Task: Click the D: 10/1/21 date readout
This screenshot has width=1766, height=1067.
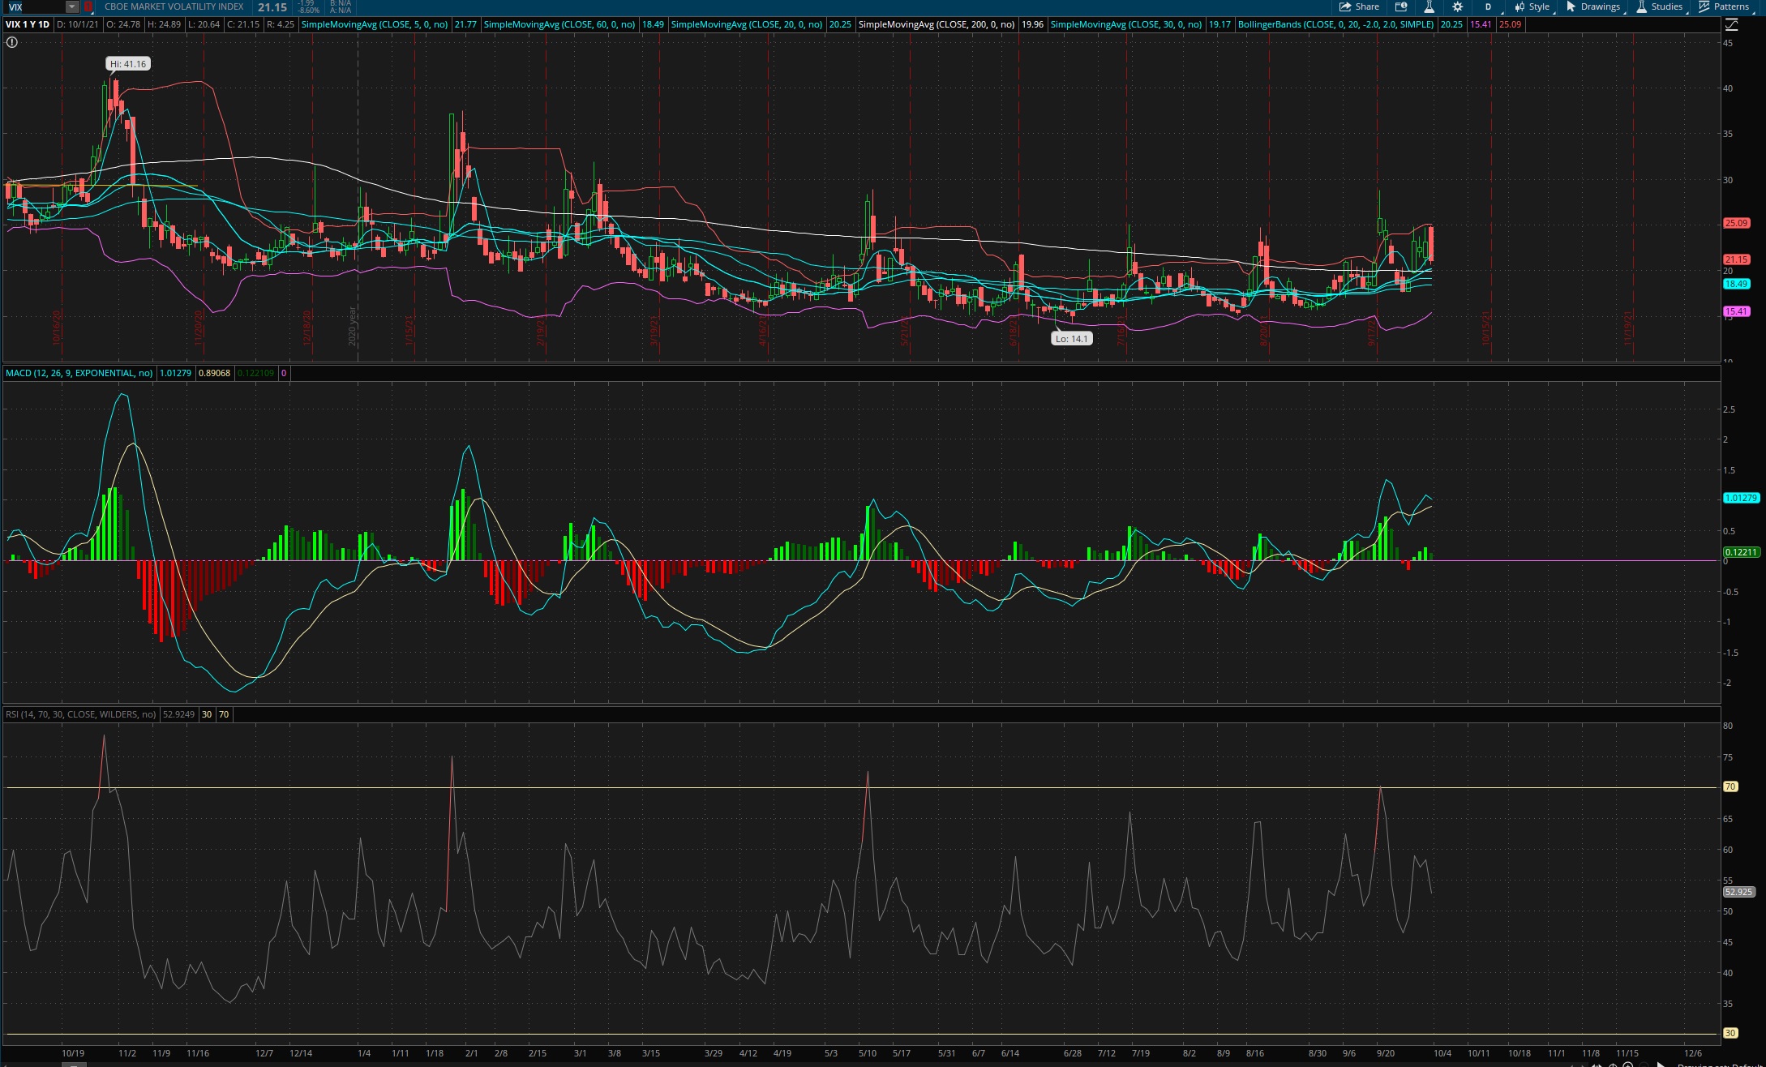Action: (78, 24)
